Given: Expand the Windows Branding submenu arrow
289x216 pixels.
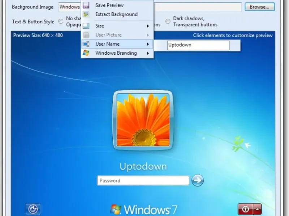Looking at the screenshot, I should 148,53.
